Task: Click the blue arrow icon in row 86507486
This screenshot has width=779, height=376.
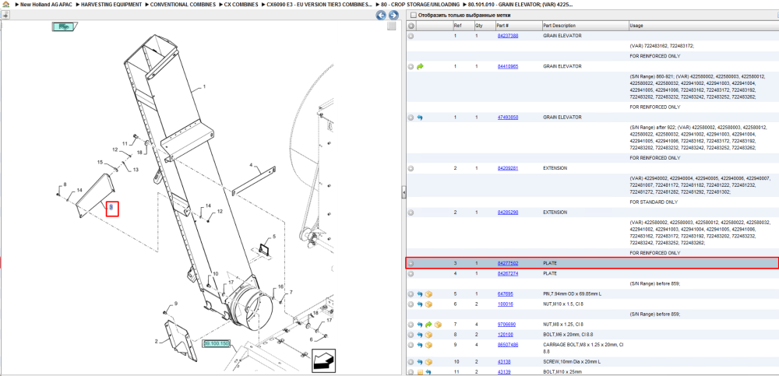Action: 420,345
